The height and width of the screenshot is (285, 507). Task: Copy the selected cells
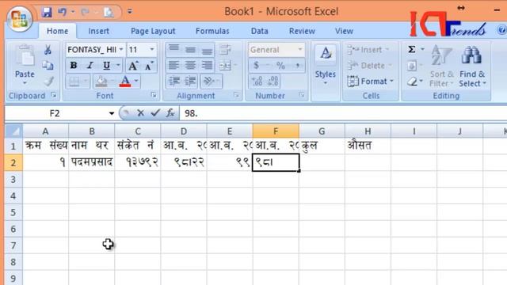(x=48, y=65)
